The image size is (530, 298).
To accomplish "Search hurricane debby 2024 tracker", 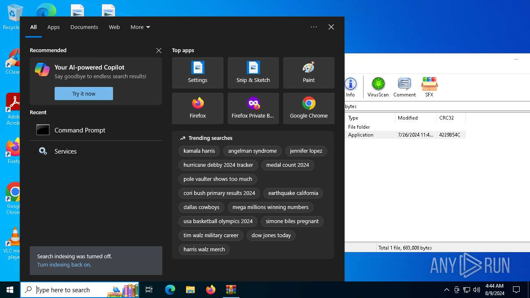I will (x=218, y=165).
